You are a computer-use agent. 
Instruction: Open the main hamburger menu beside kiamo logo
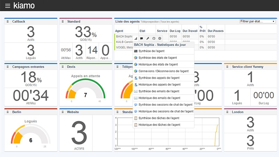[8, 6]
